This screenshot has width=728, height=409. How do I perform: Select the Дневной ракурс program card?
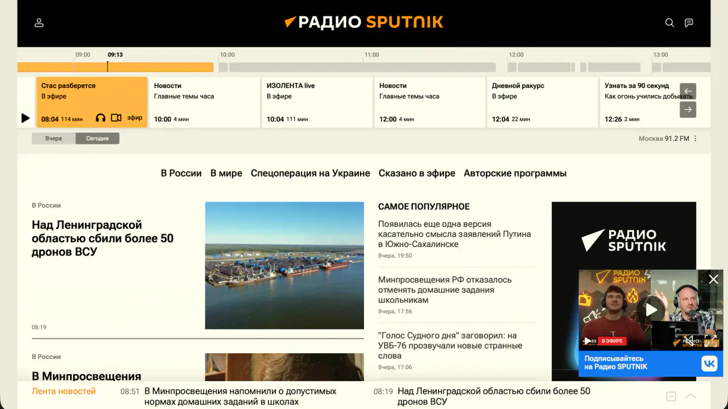click(x=543, y=102)
